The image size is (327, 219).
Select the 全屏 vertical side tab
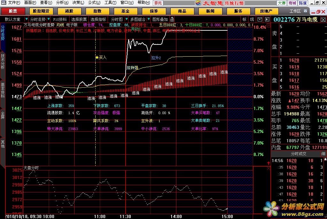point(3,115)
